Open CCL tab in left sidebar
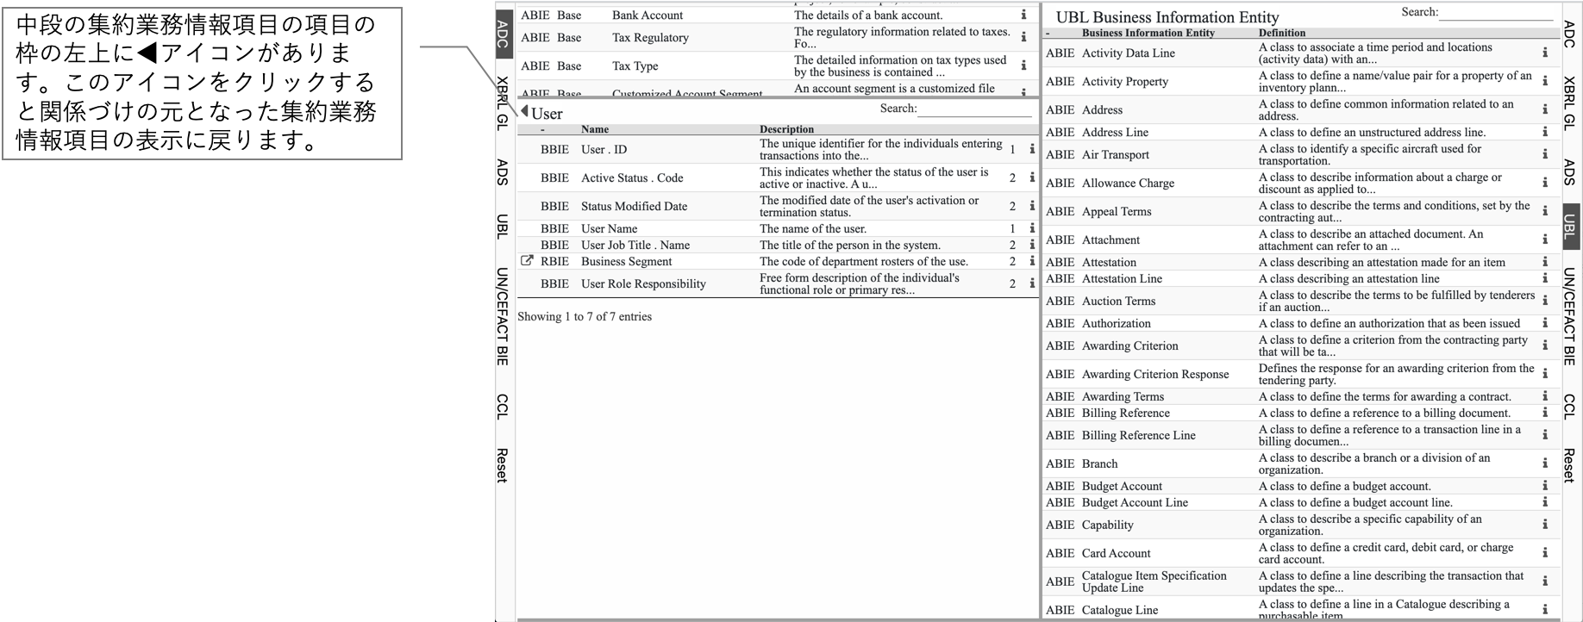The height and width of the screenshot is (622, 1583). click(x=504, y=407)
